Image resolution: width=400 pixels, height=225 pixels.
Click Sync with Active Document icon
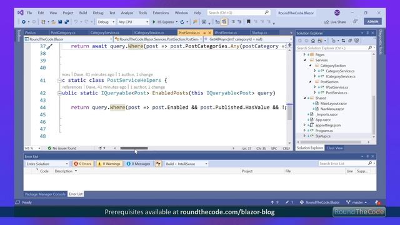click(x=343, y=41)
